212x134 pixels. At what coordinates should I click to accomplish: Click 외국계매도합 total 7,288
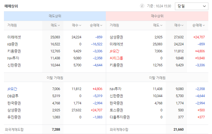point(56,130)
